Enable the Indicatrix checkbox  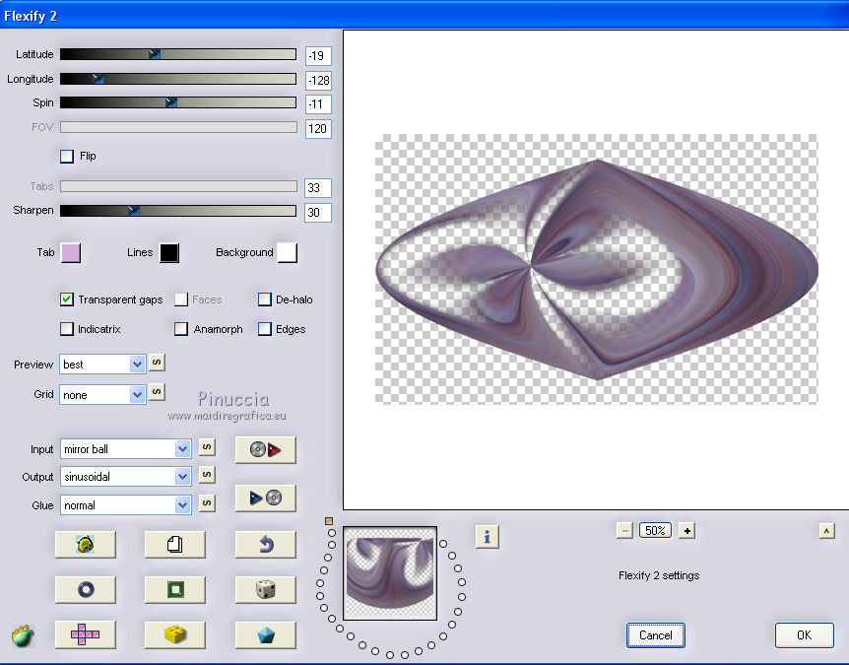point(67,329)
